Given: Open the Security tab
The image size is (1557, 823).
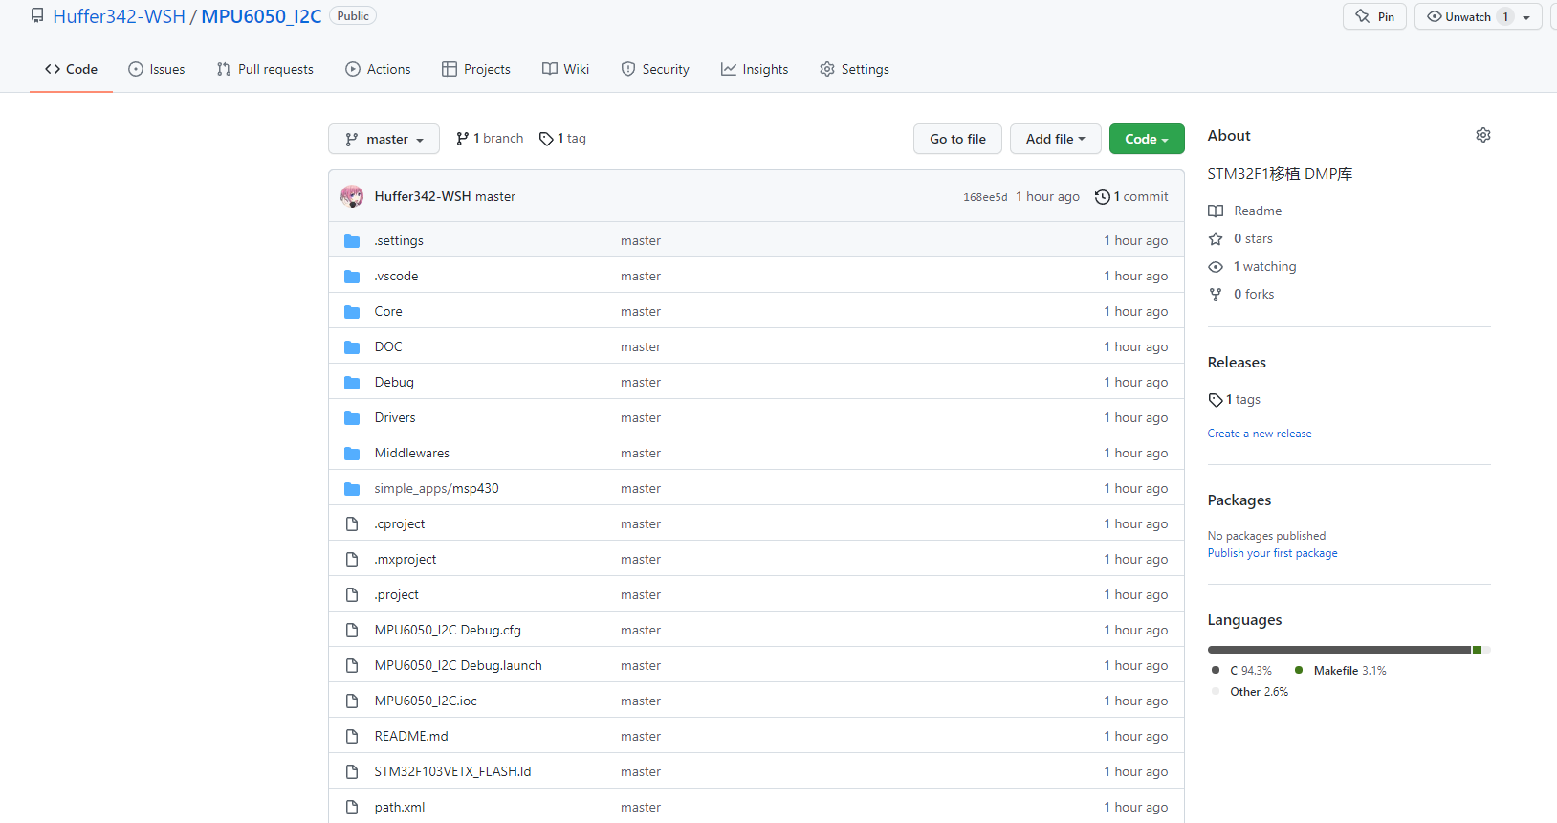Looking at the screenshot, I should tap(655, 69).
